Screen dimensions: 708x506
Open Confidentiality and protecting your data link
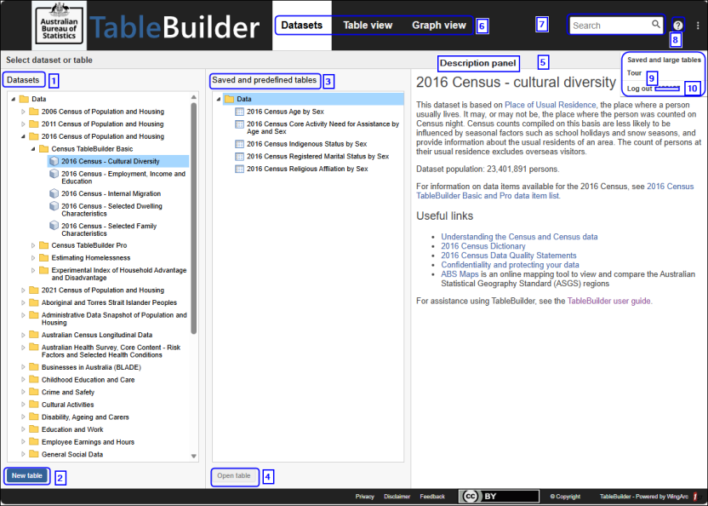[x=510, y=265]
